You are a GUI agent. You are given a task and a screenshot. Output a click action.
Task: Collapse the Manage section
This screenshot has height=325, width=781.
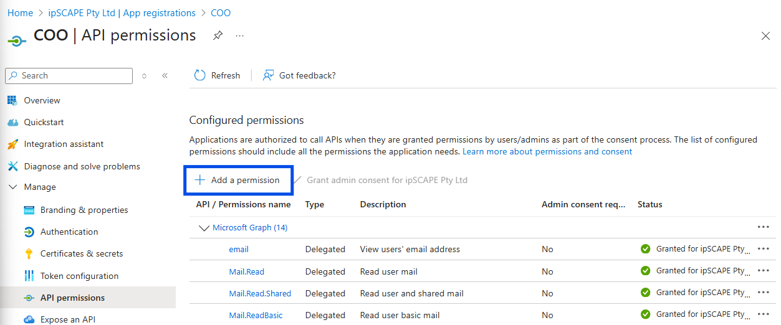click(x=13, y=187)
